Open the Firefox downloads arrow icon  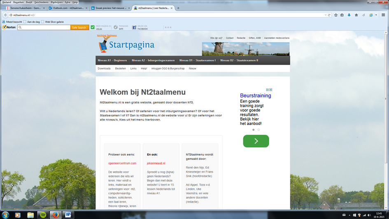coord(349,15)
